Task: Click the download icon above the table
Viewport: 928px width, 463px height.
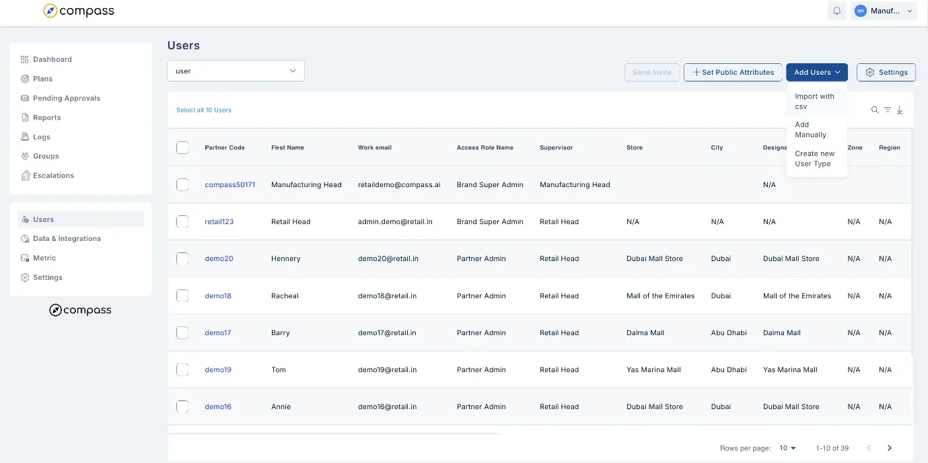Action: [x=900, y=110]
